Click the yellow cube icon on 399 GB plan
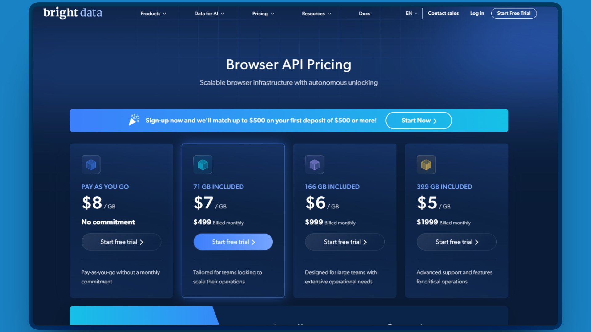This screenshot has width=591, height=332. coord(426,164)
